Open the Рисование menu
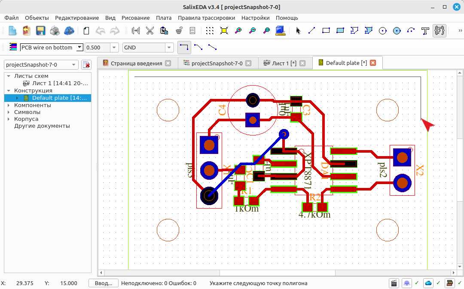The image size is (464, 289). [135, 18]
